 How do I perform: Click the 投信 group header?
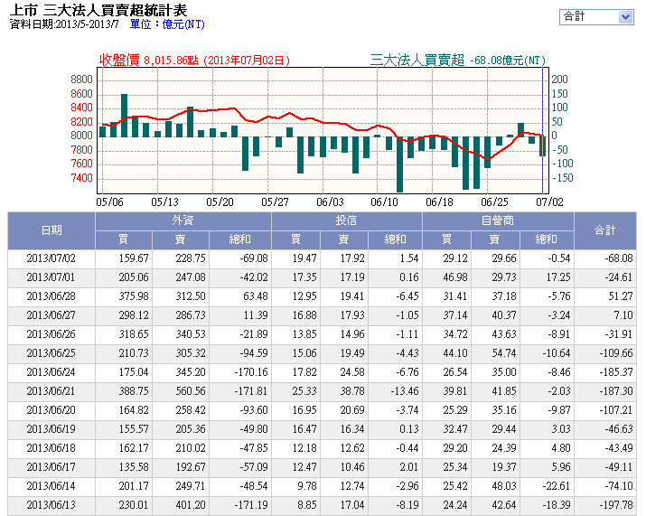346,220
